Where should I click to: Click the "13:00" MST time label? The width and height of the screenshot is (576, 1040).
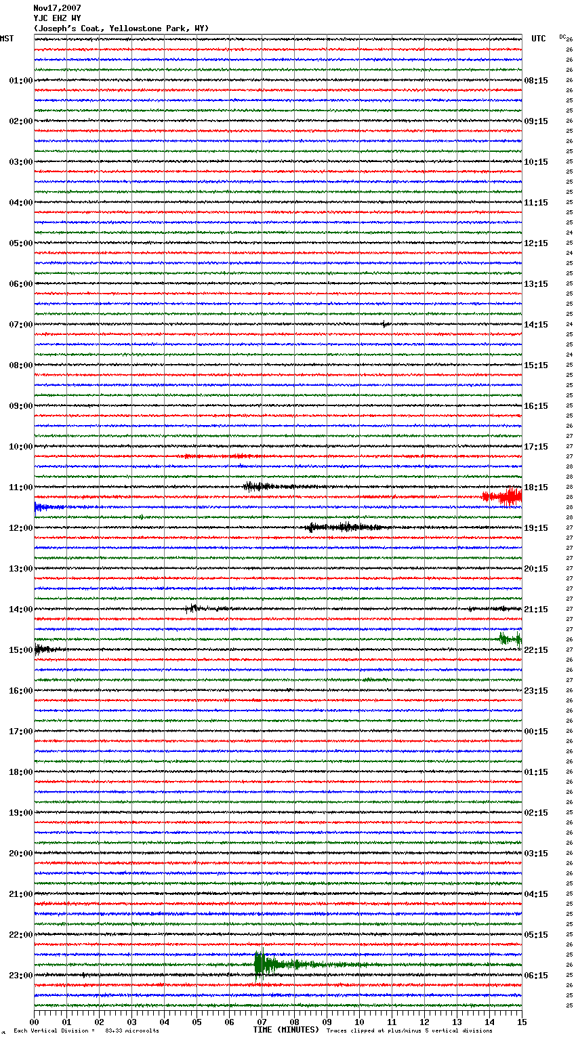coord(20,569)
